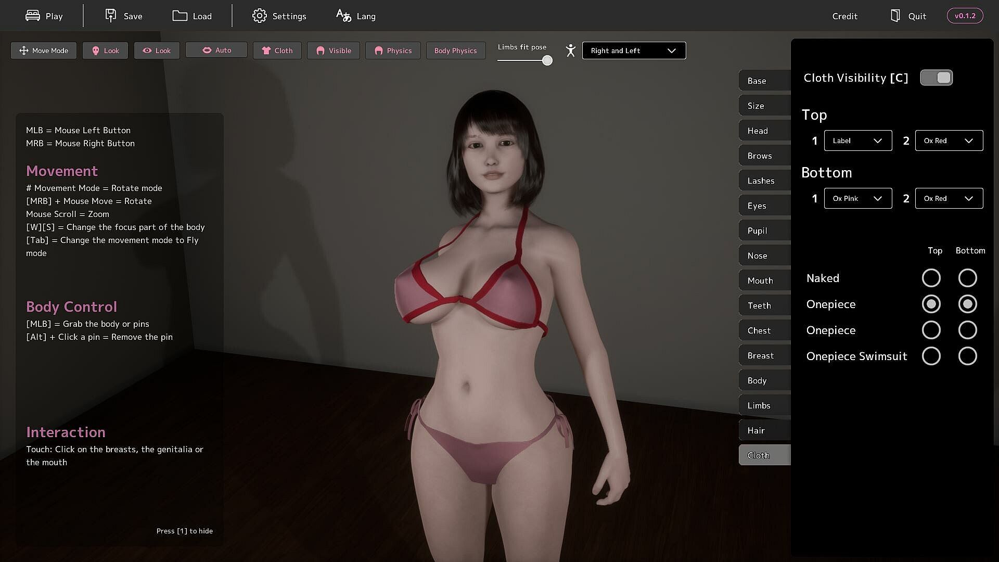The height and width of the screenshot is (562, 999).
Task: Expand the Top 1 Label dropdown
Action: pos(857,140)
